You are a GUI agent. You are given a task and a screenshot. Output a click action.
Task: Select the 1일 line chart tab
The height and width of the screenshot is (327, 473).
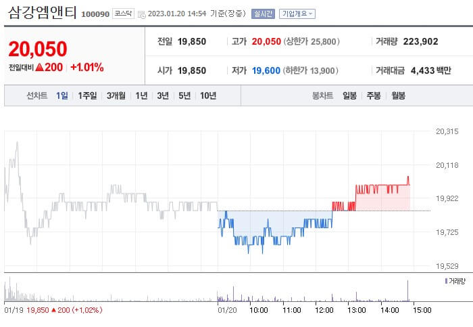pos(62,95)
